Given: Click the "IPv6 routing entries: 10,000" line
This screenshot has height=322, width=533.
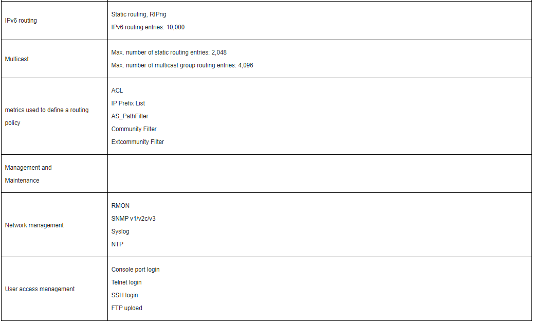Looking at the screenshot, I should [x=148, y=27].
